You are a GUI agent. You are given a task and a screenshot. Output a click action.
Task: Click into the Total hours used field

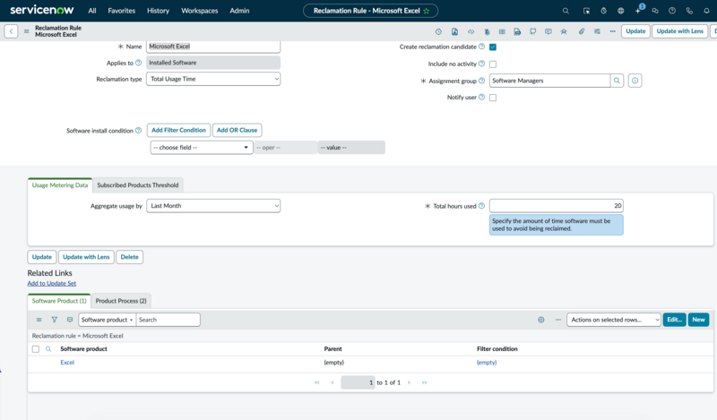click(556, 206)
